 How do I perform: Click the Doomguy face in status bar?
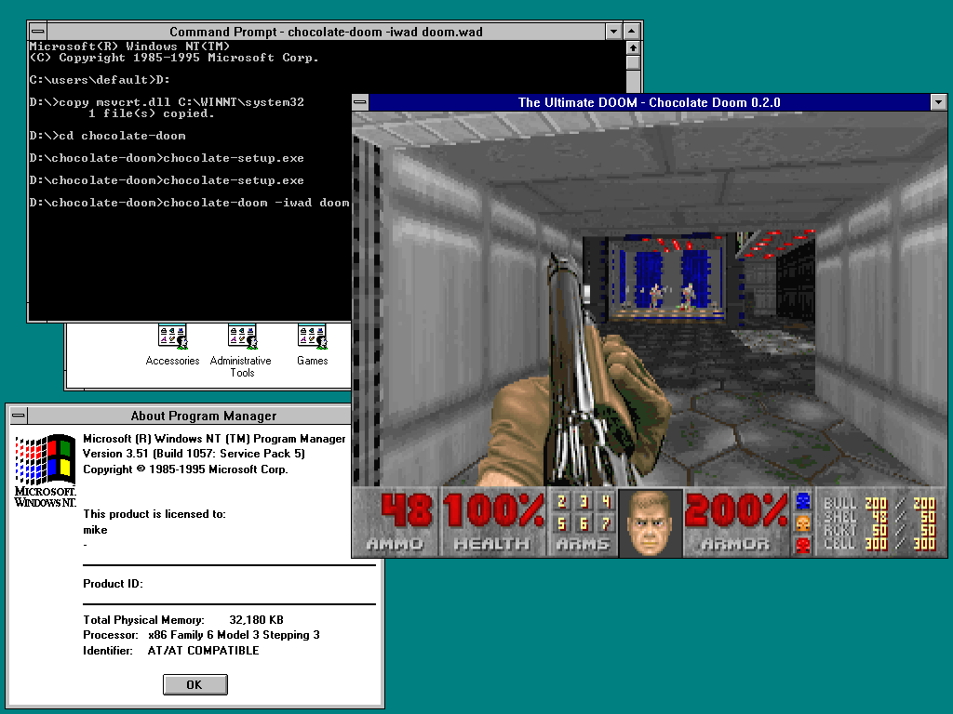[x=651, y=522]
